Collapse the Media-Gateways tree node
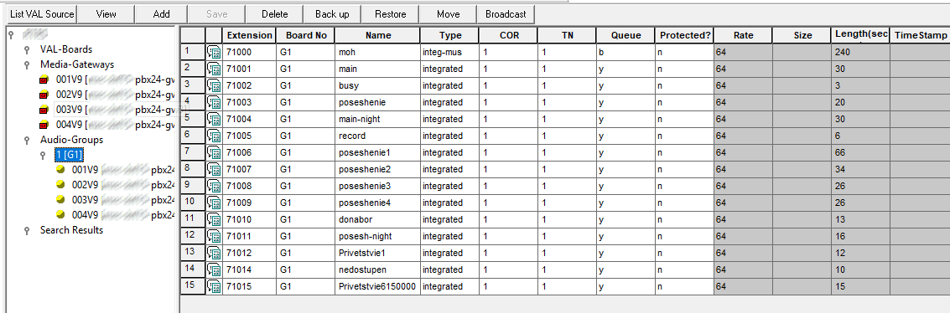950x313 pixels. [x=27, y=64]
